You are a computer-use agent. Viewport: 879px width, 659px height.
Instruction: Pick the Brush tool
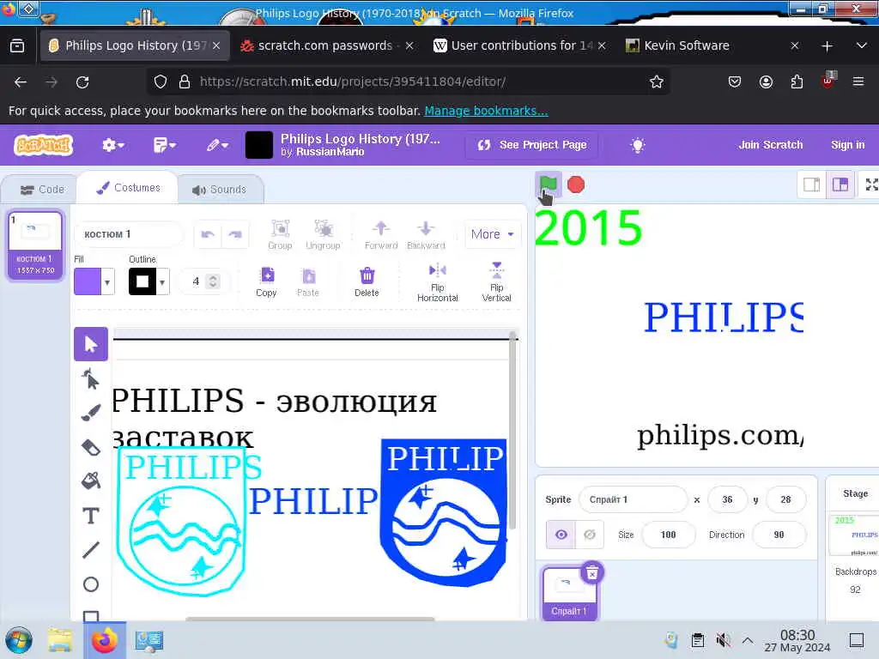click(x=91, y=413)
